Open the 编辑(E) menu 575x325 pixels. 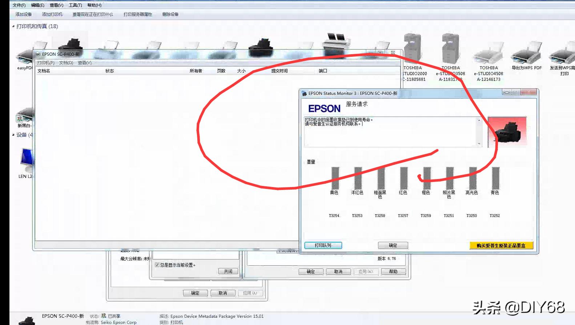(x=37, y=5)
